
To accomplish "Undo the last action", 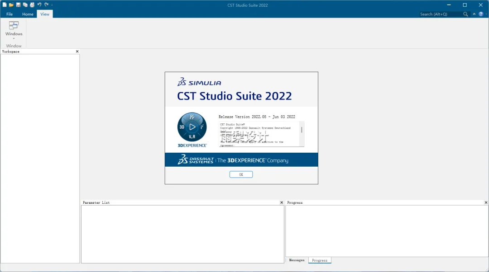I will (x=39, y=5).
